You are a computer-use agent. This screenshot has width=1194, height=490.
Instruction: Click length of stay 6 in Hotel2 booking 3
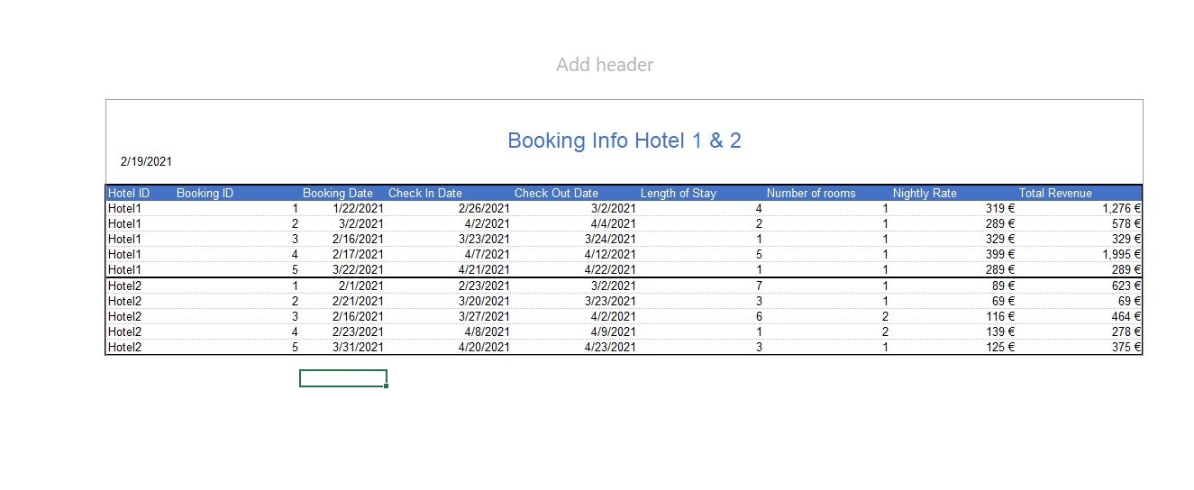pyautogui.click(x=759, y=316)
